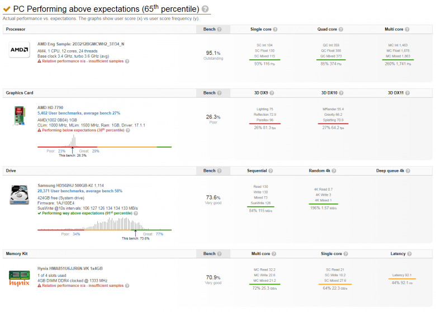Viewport: 436px width, 312px height.
Task: Click help icon next to Processor Bench
Action: [x=219, y=29]
